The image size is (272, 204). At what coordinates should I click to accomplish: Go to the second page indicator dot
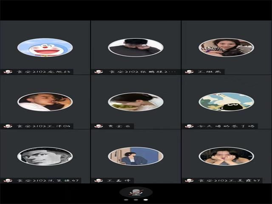point(136,199)
